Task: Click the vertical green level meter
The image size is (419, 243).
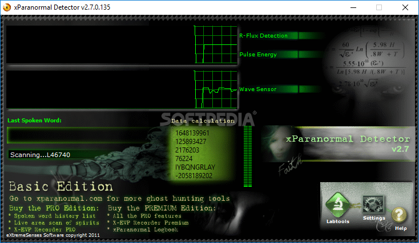Action: pyautogui.click(x=248, y=156)
